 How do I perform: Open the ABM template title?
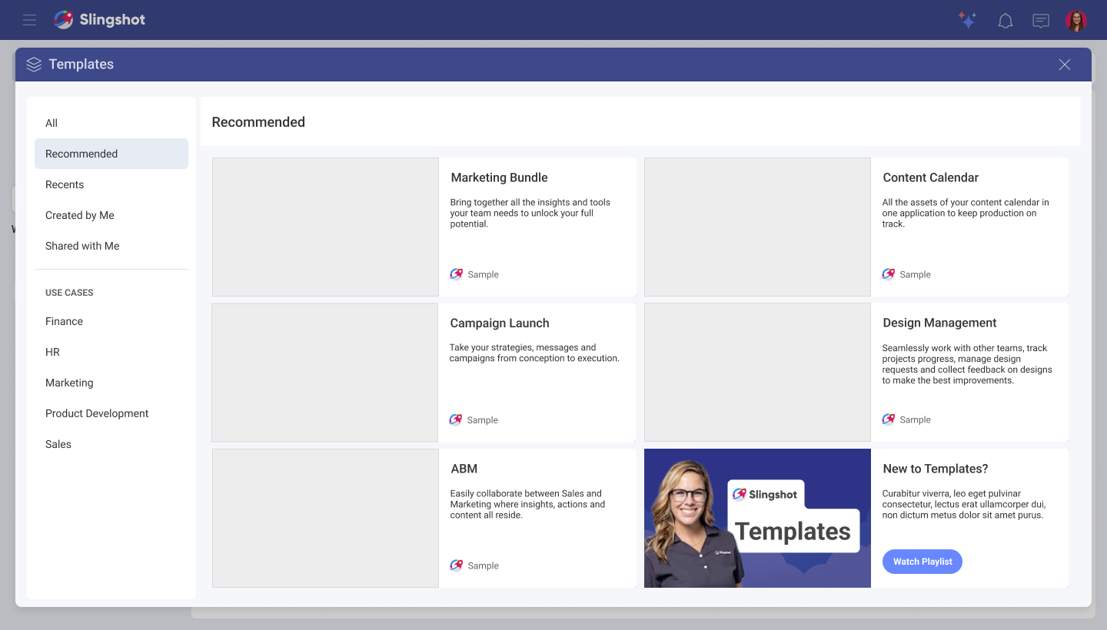pyautogui.click(x=464, y=469)
